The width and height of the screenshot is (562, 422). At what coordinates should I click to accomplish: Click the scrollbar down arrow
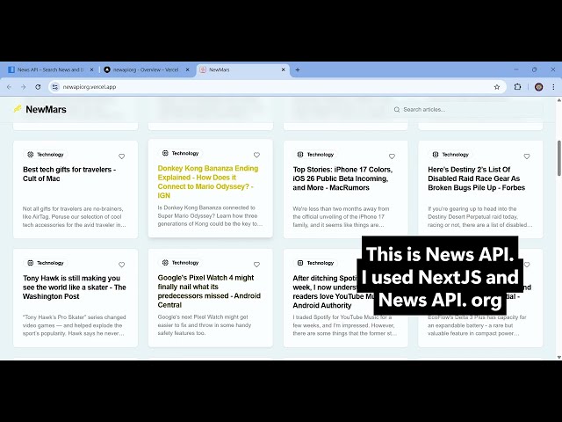coord(558,357)
